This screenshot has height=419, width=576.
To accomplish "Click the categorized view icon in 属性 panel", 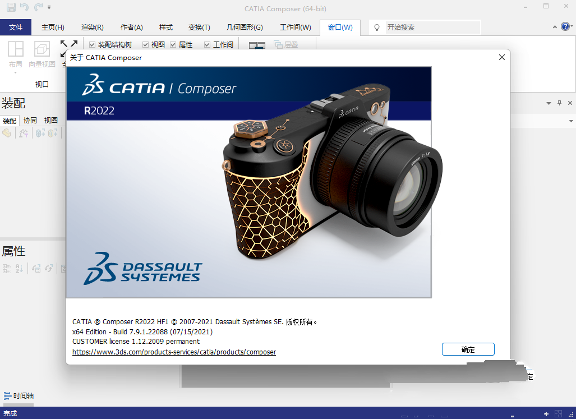I will [7, 269].
